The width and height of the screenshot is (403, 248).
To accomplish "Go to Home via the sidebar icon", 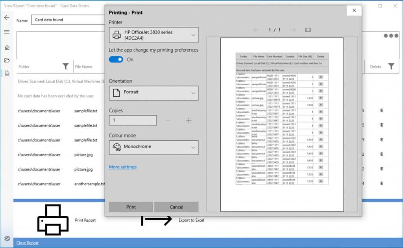I will pyautogui.click(x=7, y=48).
